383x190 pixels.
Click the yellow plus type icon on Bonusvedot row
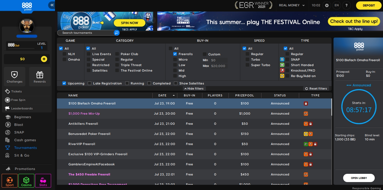306,134
